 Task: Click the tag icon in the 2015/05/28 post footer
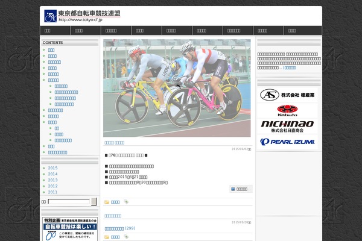[126, 237]
